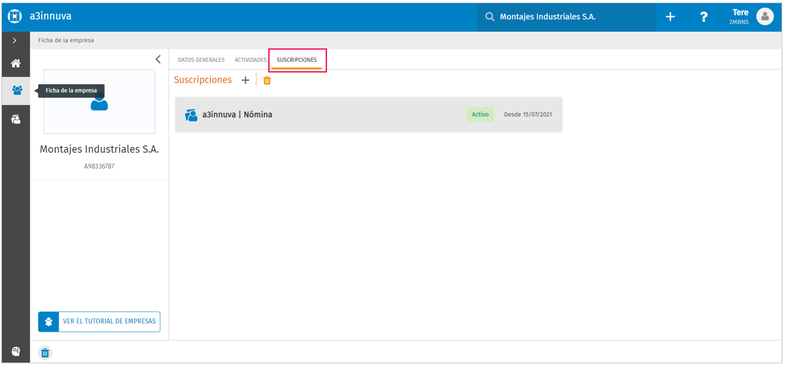Open the user avatar profile icon
The height and width of the screenshot is (367, 786).
click(765, 17)
